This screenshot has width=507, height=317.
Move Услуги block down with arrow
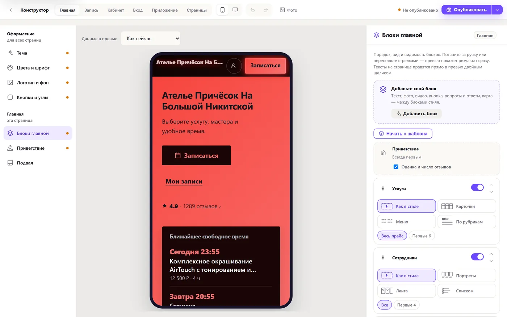[491, 192]
